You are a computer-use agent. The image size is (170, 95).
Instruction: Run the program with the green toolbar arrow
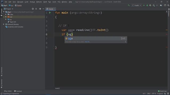tap(144, 5)
